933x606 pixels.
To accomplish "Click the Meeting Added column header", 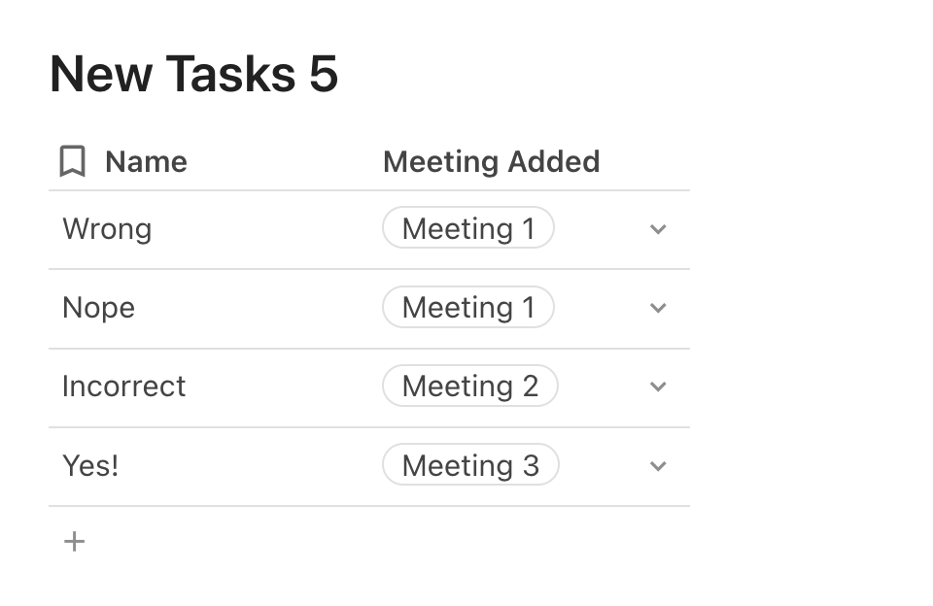I will 491,161.
